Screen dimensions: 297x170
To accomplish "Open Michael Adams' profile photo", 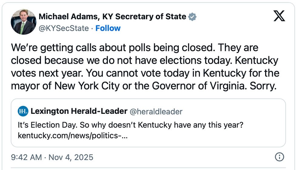I will click(x=23, y=22).
